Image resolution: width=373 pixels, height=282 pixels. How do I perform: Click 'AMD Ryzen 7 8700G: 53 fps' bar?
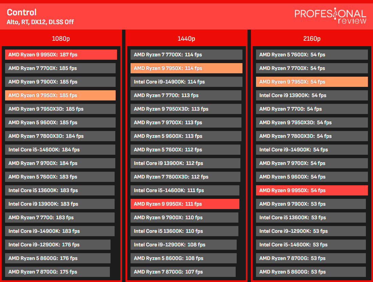pyautogui.click(x=311, y=258)
